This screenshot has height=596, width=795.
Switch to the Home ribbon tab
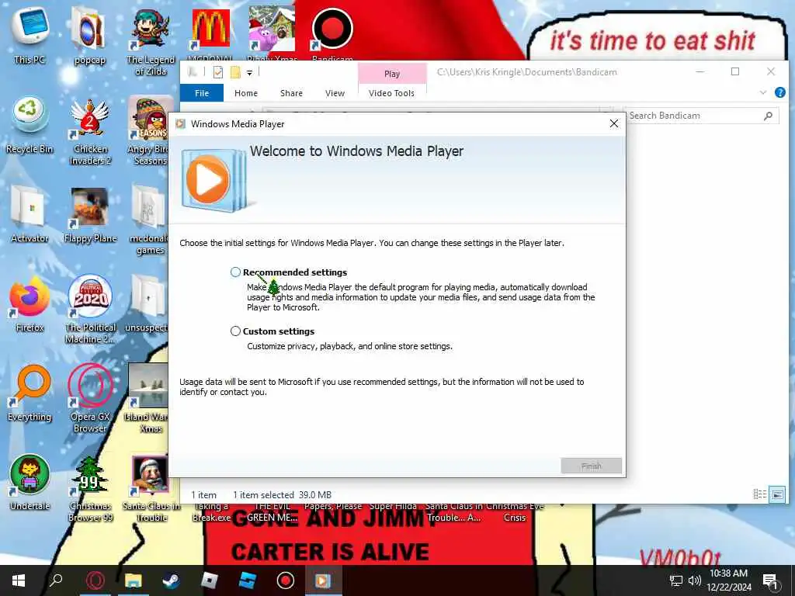point(246,93)
